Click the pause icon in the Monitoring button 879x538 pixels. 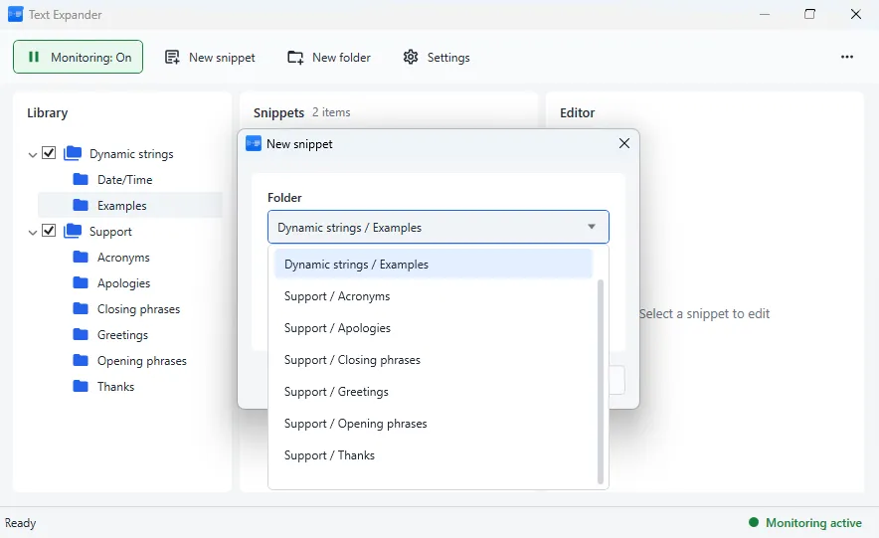pos(34,57)
